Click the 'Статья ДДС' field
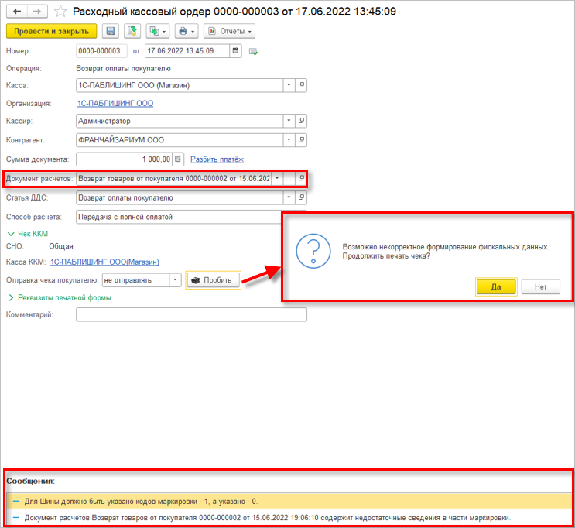Image resolution: width=575 pixels, height=528 pixels. 180,197
